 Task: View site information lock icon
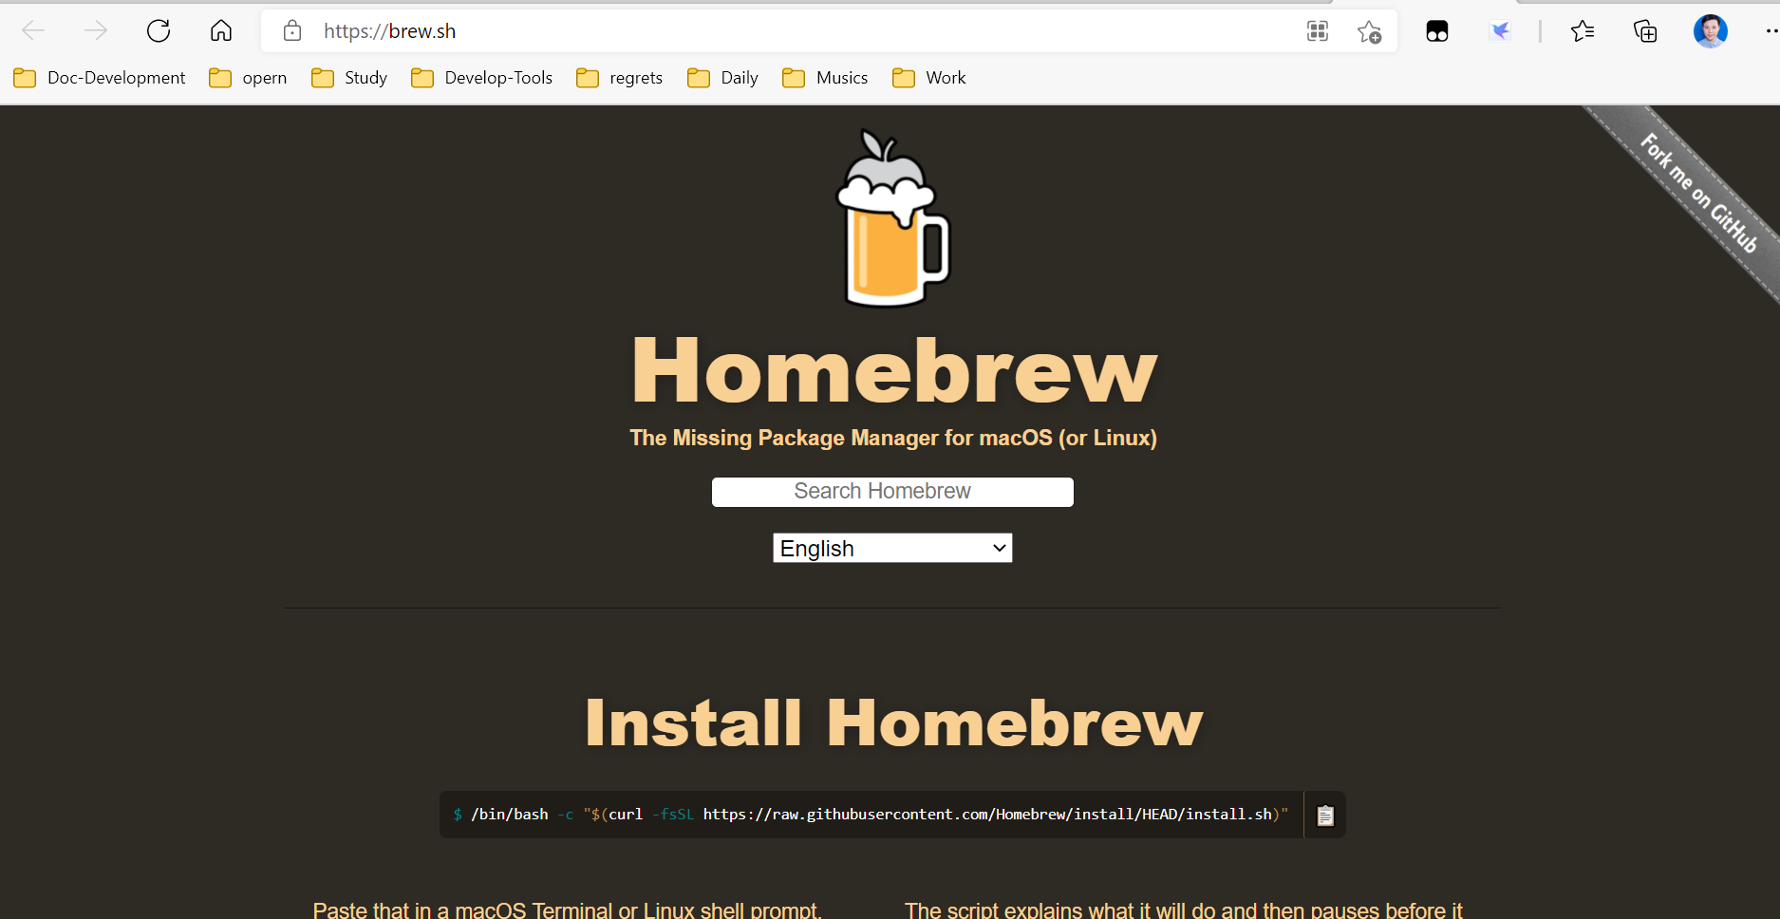click(292, 31)
